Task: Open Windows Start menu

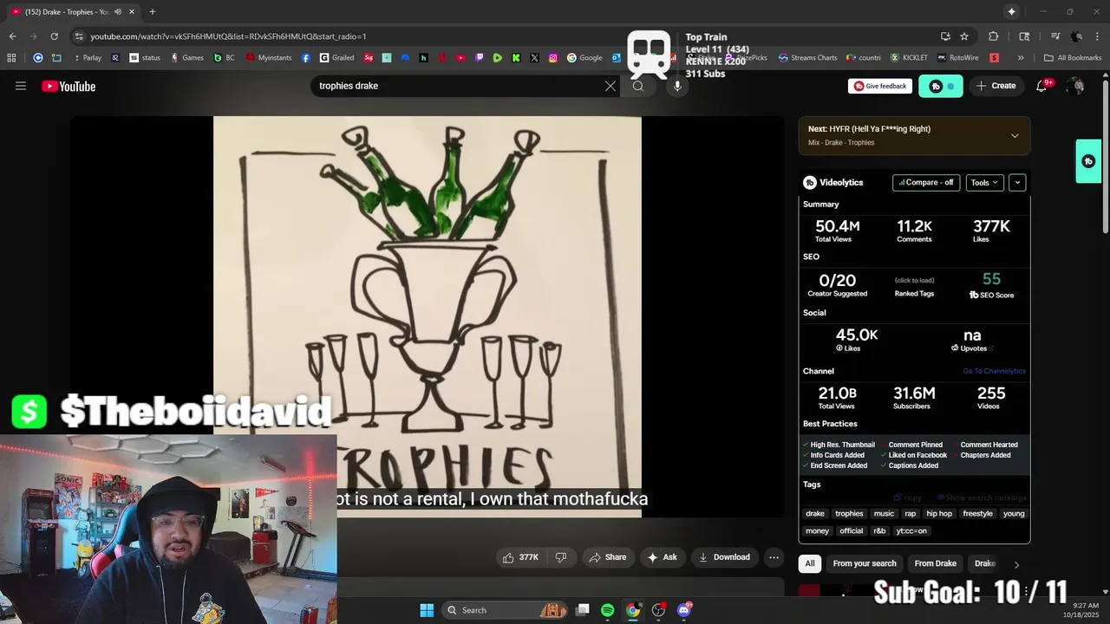Action: pyautogui.click(x=427, y=610)
